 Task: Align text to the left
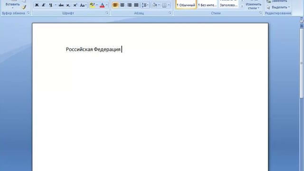pos(115,5)
